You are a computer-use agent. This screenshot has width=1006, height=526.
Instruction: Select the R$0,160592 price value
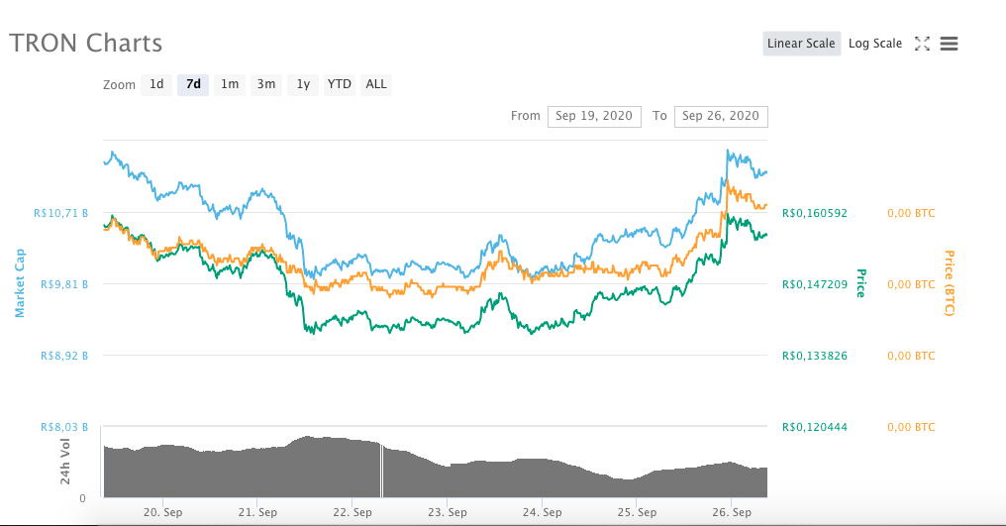815,213
